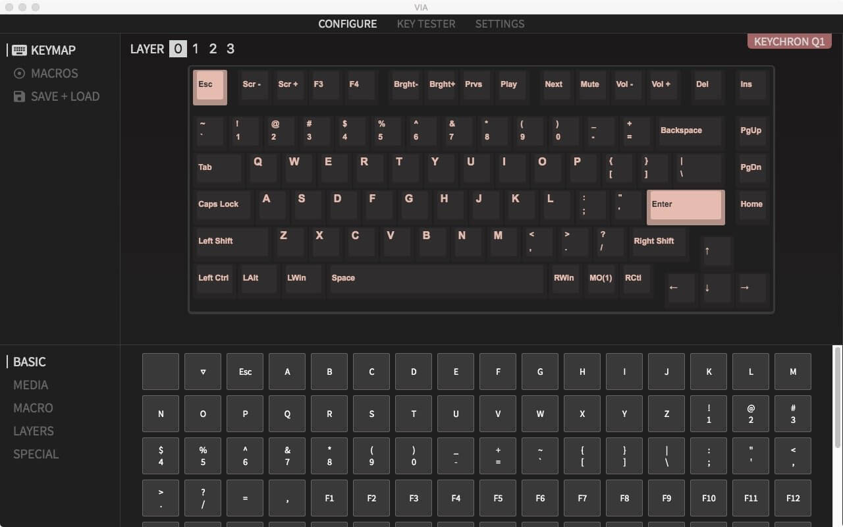Click the KEYCHRON Q1 badge
This screenshot has width=843, height=527.
tap(789, 41)
